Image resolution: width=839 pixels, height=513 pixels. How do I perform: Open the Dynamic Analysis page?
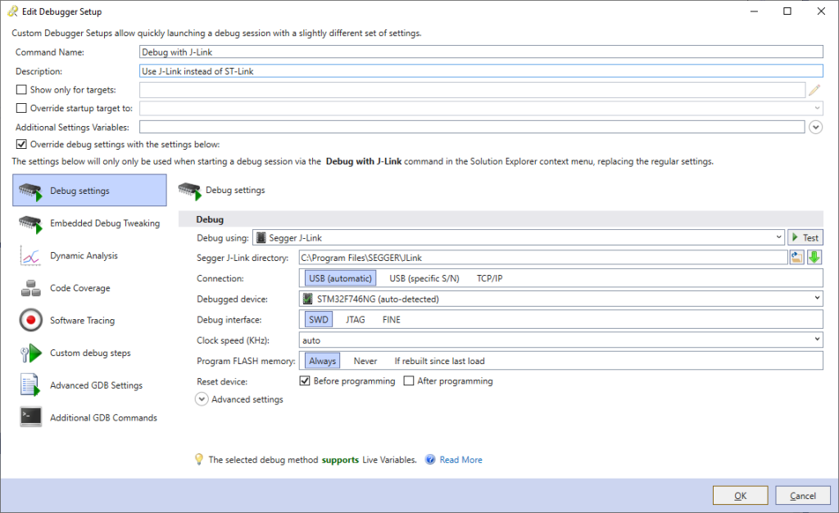[89, 256]
